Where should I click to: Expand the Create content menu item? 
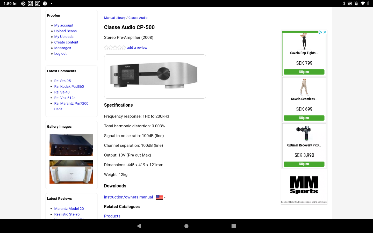pyautogui.click(x=66, y=42)
